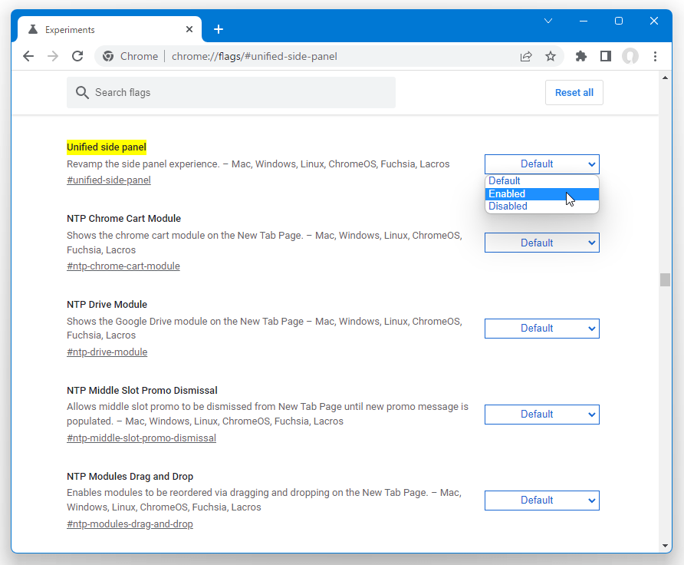The image size is (684, 565).
Task: Open the profile avatar menu
Action: point(630,56)
